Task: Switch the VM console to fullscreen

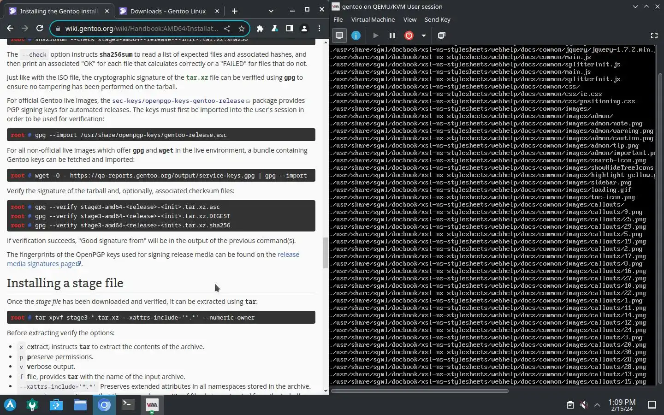Action: (x=654, y=36)
